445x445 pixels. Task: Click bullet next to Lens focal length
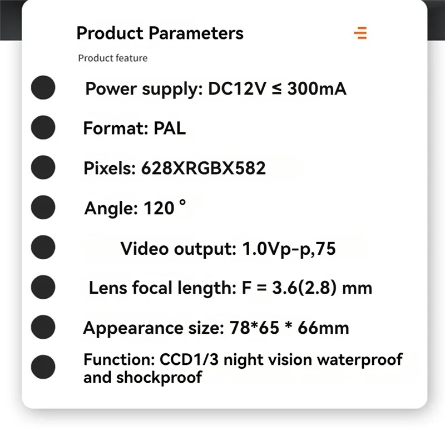[x=43, y=288]
